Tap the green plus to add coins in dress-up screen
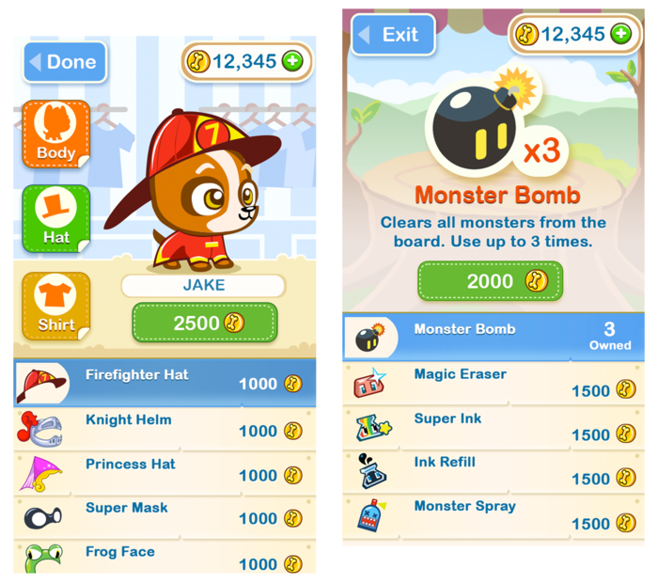The height and width of the screenshot is (584, 658). pos(292,62)
